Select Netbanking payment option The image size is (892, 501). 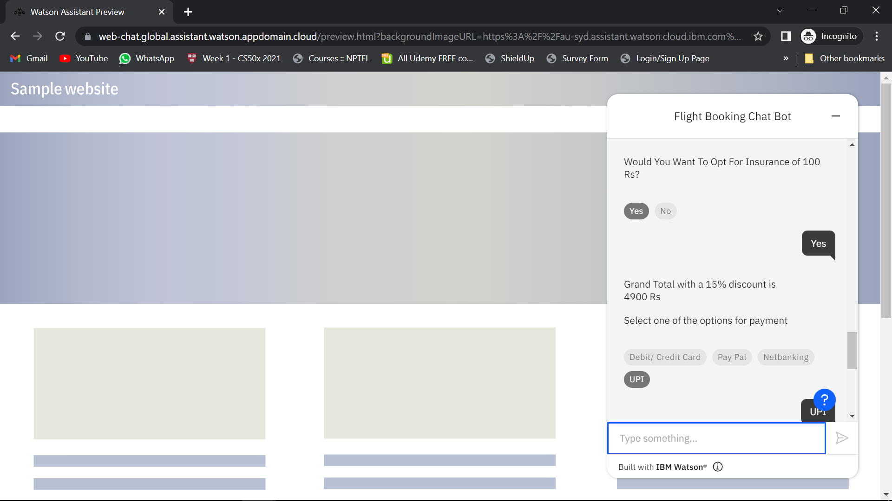786,357
